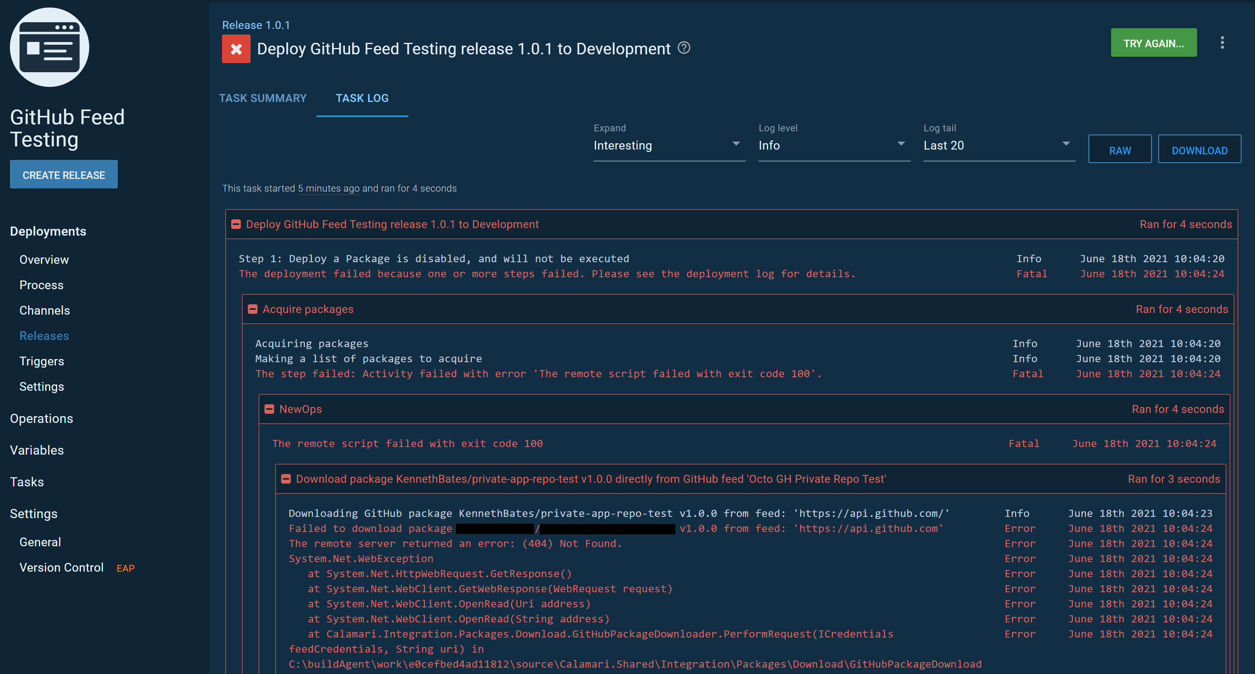The image size is (1255, 674).
Task: Open the Expand Interesting dropdown
Action: [x=669, y=145]
